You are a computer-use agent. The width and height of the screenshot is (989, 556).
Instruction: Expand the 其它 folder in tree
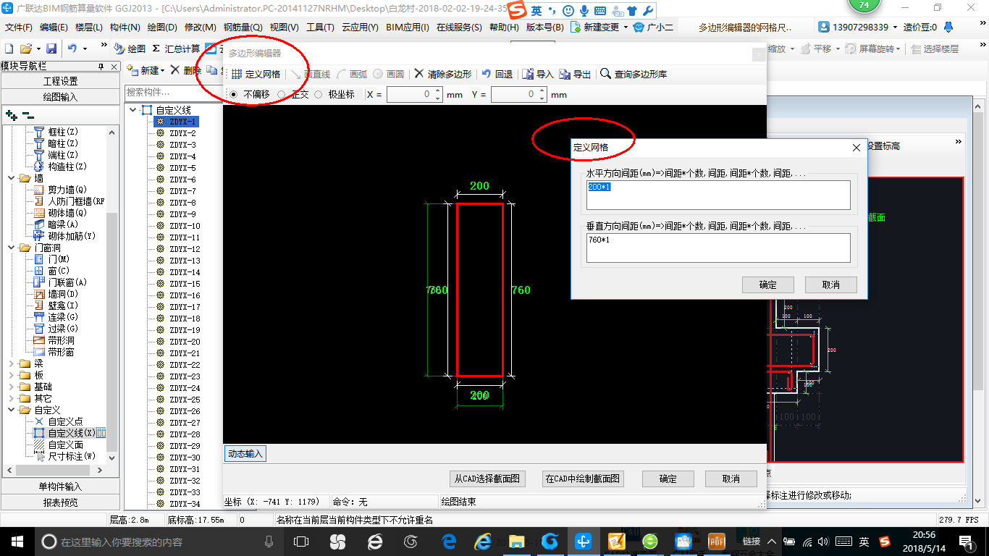[12, 398]
